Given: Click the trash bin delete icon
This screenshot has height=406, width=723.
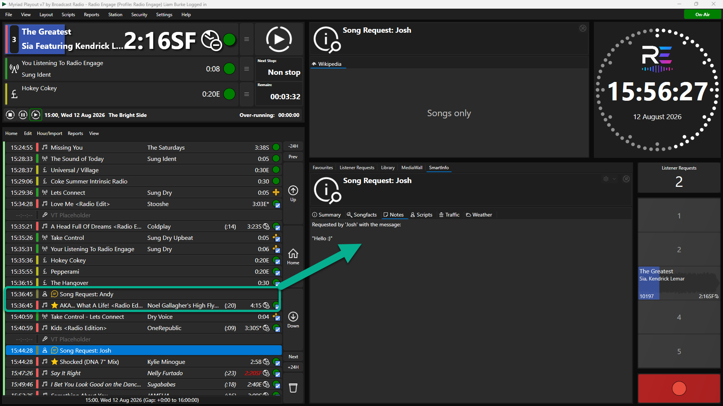Looking at the screenshot, I should point(293,388).
